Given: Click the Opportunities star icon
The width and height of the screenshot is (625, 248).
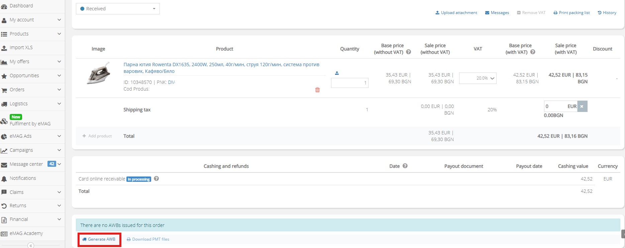Looking at the screenshot, I should click(4, 76).
